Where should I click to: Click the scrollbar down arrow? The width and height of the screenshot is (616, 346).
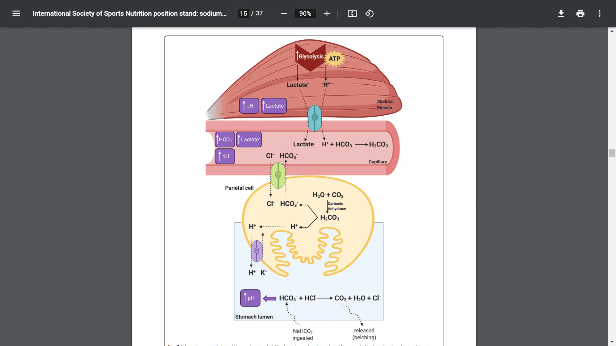click(x=612, y=342)
